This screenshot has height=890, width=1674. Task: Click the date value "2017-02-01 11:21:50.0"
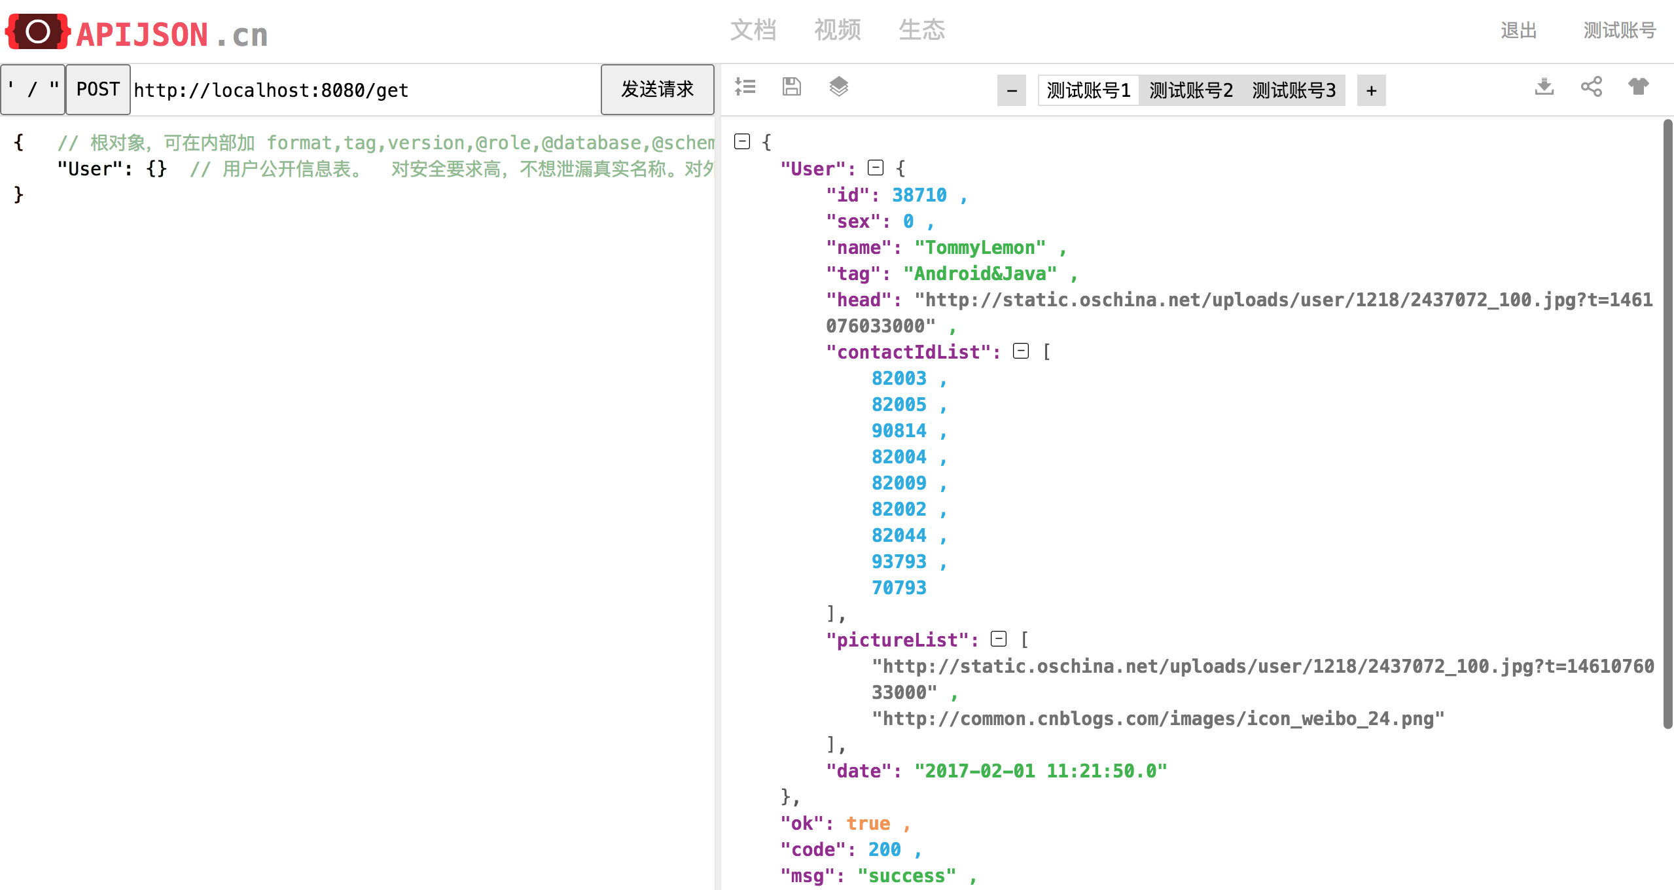pyautogui.click(x=1041, y=771)
